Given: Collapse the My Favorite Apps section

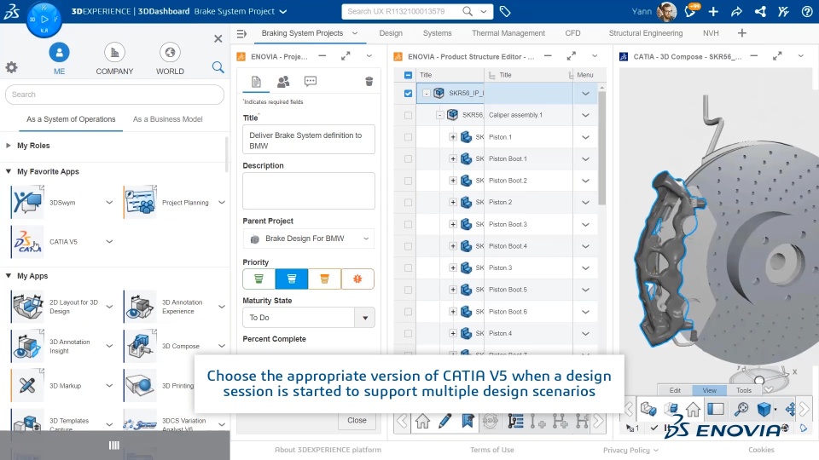Looking at the screenshot, I should pyautogui.click(x=9, y=171).
